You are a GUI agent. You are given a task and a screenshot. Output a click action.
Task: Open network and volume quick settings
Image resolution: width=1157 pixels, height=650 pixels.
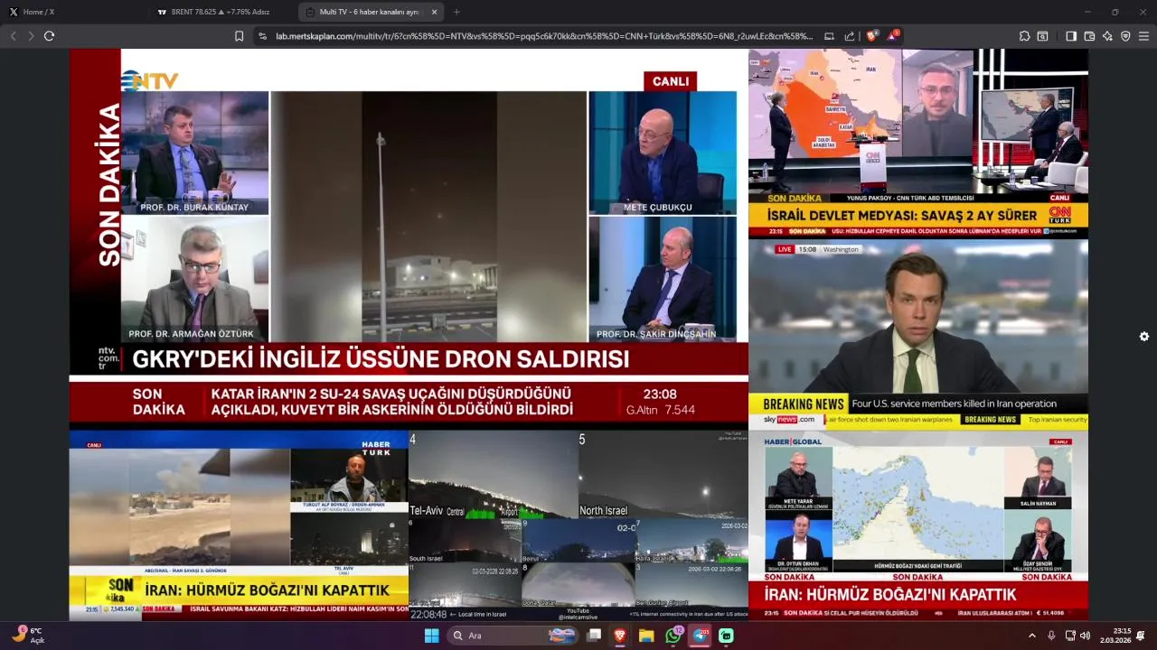(1077, 636)
